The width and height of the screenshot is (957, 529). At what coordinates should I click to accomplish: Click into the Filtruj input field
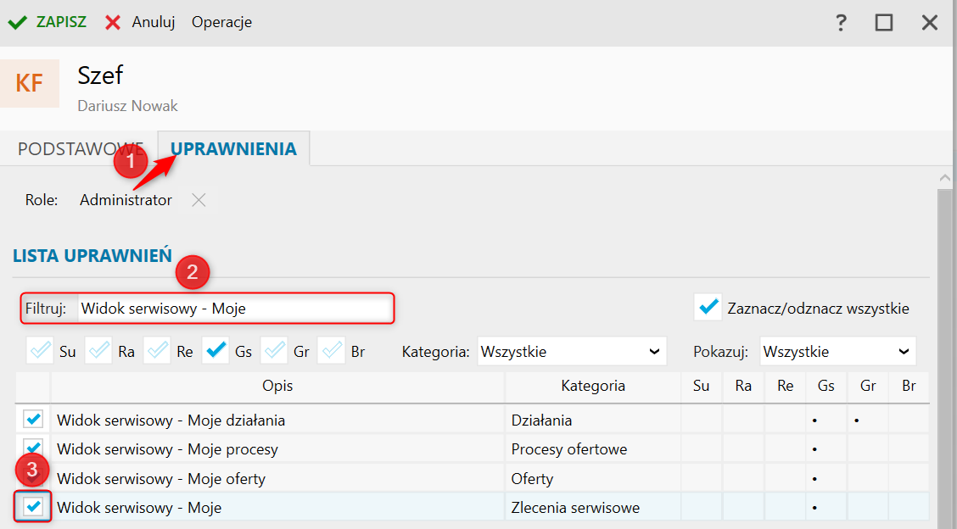click(x=236, y=308)
